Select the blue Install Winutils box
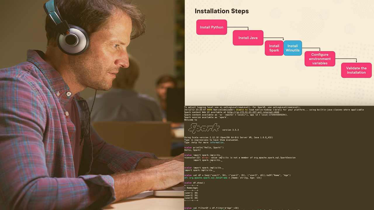The image size is (374, 210). click(x=292, y=48)
